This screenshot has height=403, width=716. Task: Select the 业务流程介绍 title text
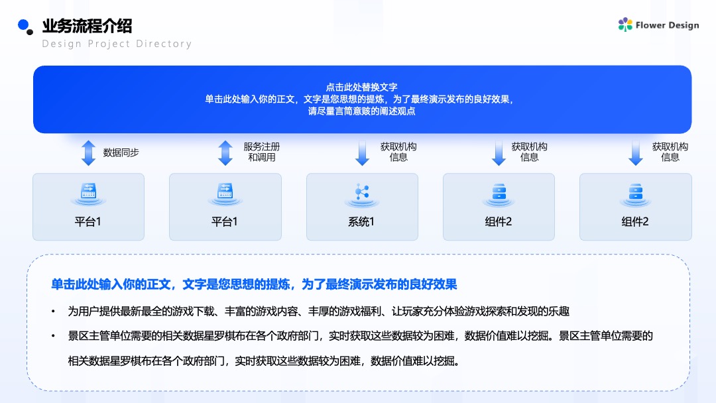[88, 26]
